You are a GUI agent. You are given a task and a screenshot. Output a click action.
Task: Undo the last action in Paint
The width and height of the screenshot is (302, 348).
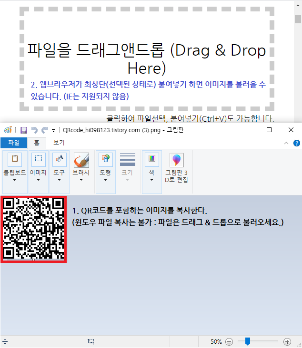pyautogui.click(x=34, y=130)
